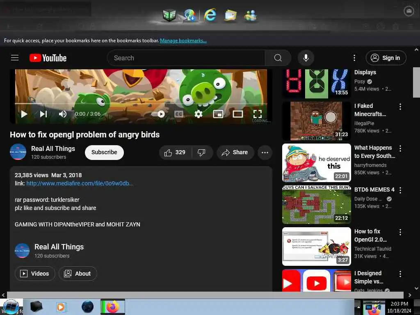420x315 pixels.
Task: Open the About button of the channel
Action: (x=78, y=274)
